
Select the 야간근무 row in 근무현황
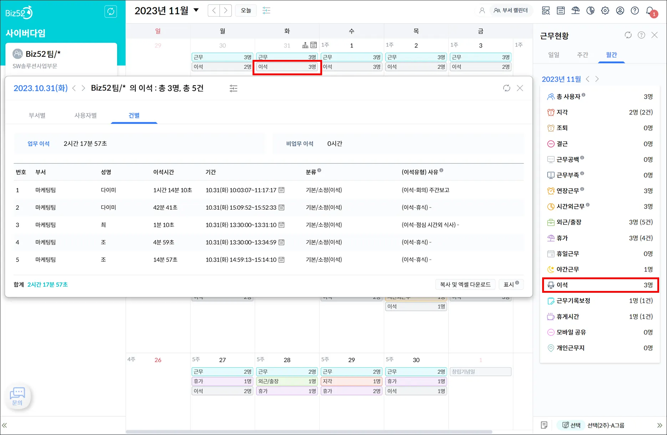600,269
